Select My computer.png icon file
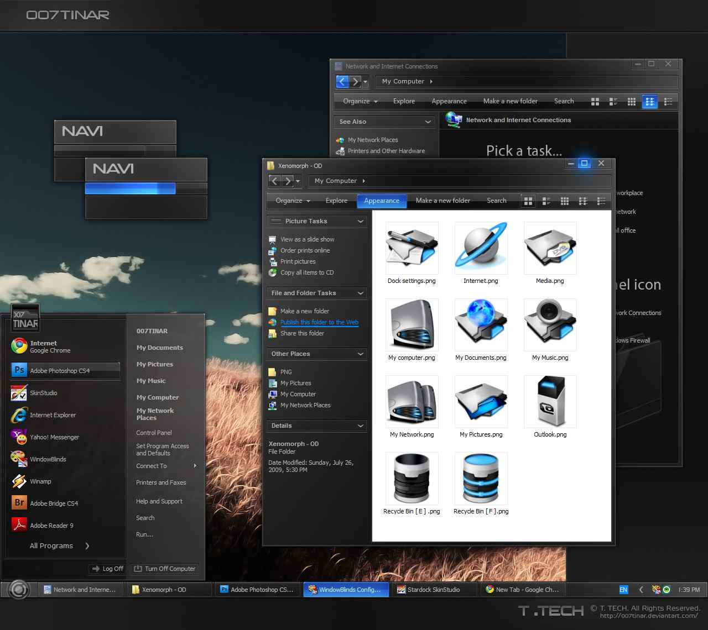The width and height of the screenshot is (708, 630). click(x=412, y=325)
